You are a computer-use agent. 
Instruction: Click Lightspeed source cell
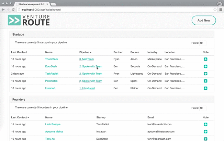[137, 74]
